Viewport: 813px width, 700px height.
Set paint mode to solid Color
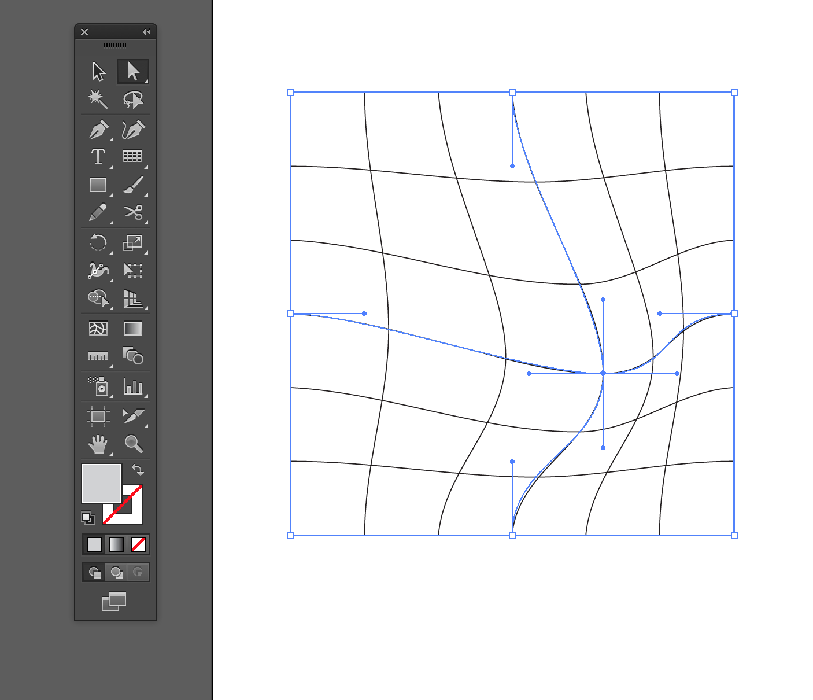pos(94,544)
